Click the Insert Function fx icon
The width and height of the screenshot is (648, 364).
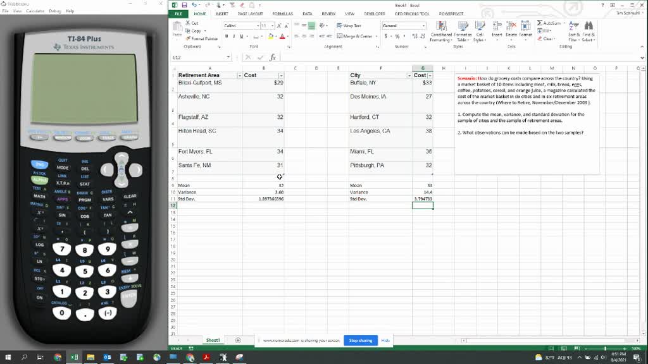[273, 58]
